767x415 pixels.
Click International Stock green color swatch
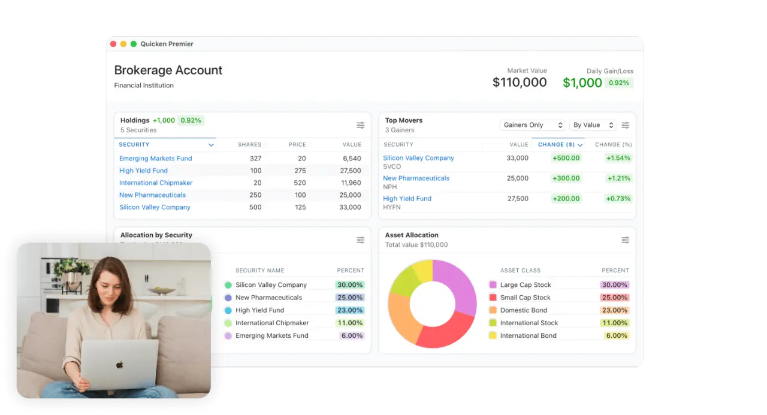point(493,323)
